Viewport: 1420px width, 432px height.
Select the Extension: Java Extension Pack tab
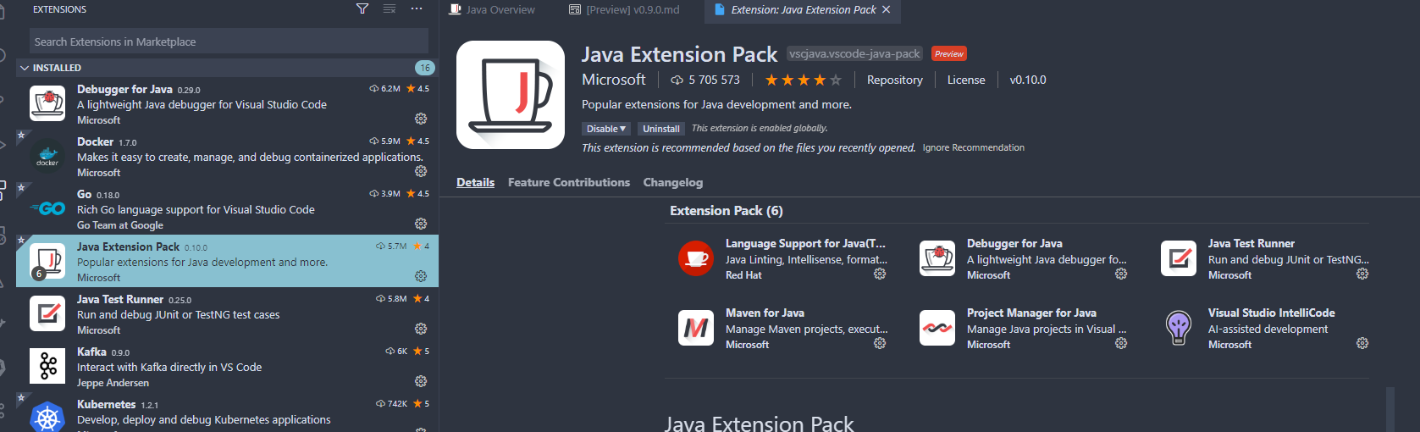(x=803, y=10)
